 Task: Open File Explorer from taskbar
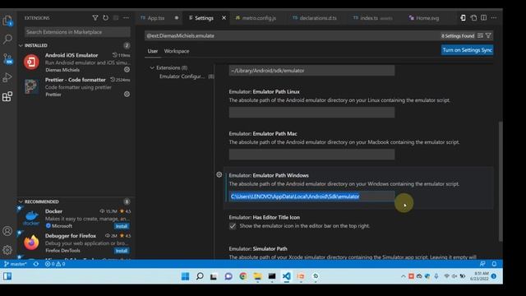257,276
